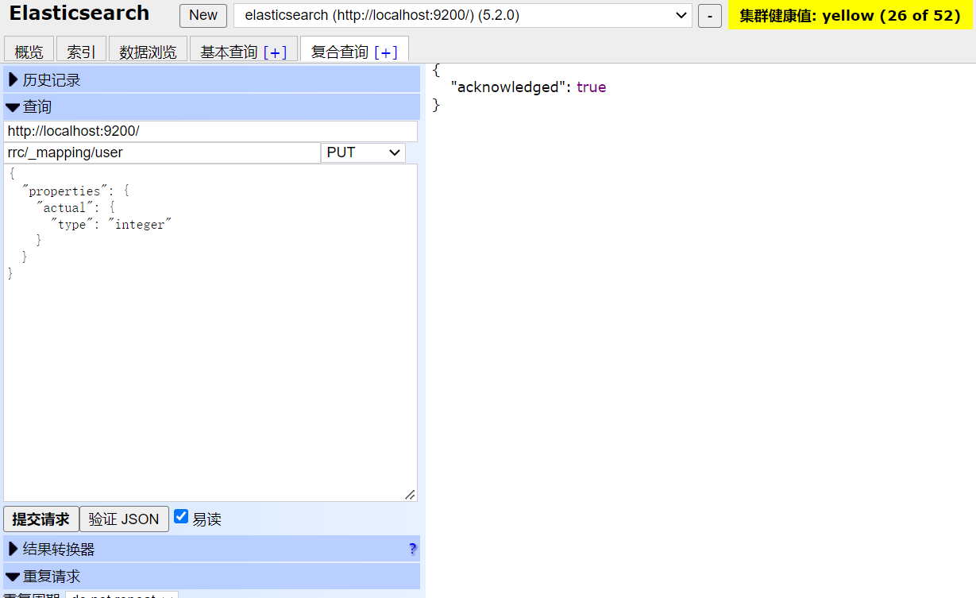Grab the textarea resize handle corner
The width and height of the screenshot is (976, 598).
(410, 494)
